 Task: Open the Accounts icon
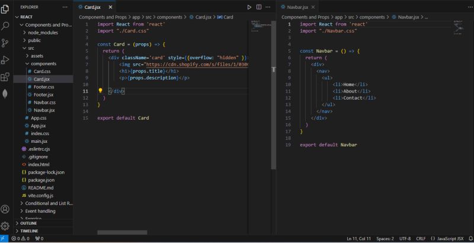pyautogui.click(x=5, y=209)
